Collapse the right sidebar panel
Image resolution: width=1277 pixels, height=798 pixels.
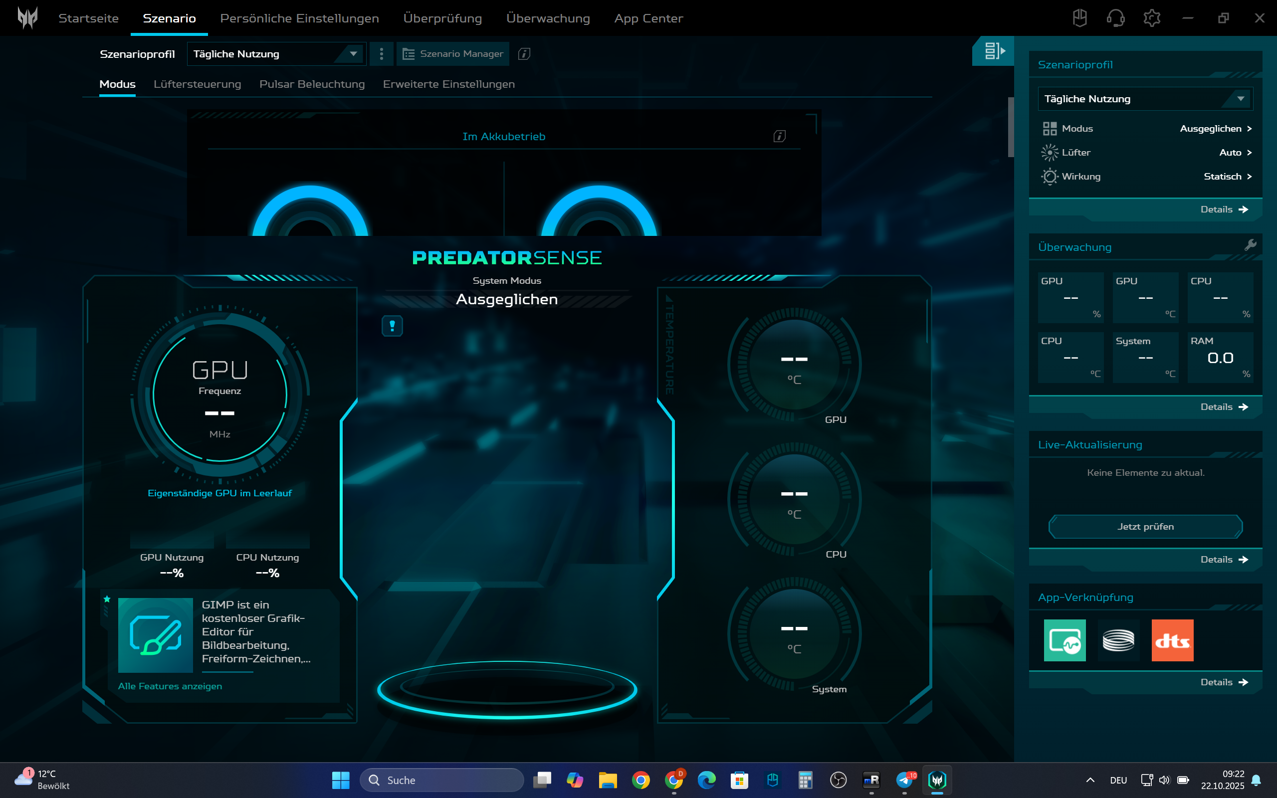[x=994, y=51]
